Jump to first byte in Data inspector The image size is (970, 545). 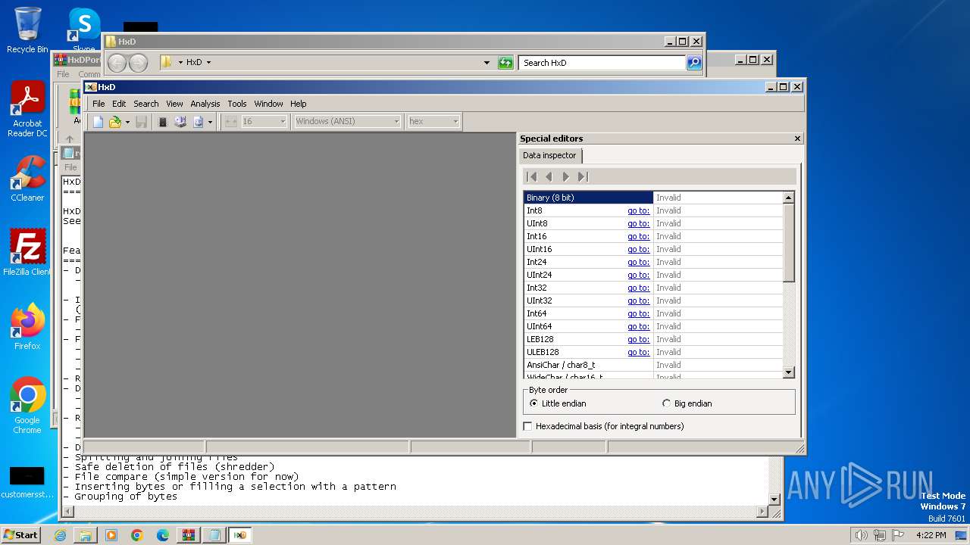click(x=532, y=176)
